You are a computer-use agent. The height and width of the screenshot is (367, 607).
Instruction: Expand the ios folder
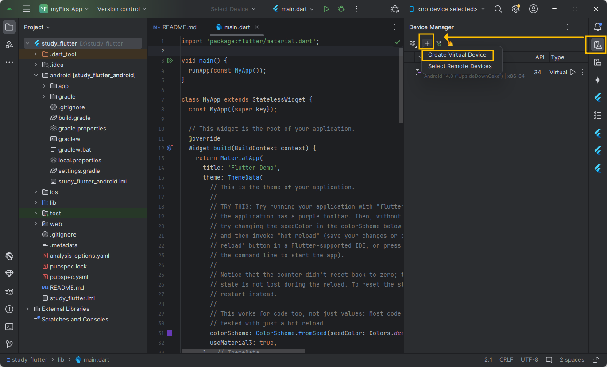[x=36, y=192]
